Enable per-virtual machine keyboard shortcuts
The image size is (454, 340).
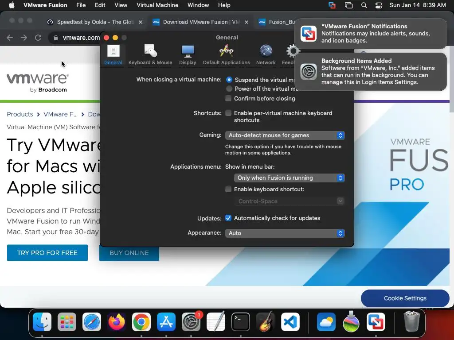pos(228,113)
